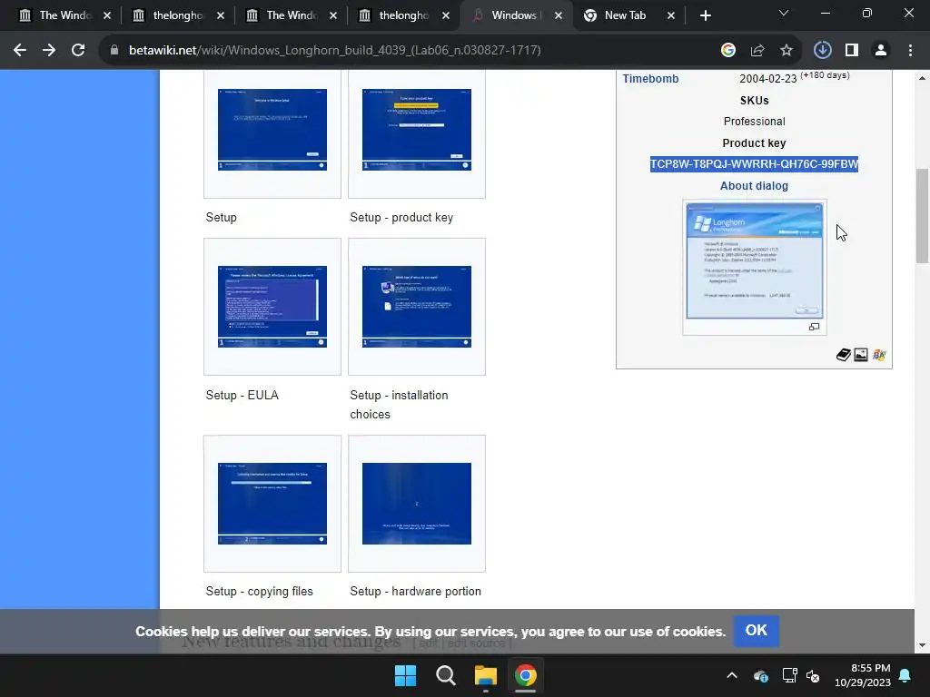
Task: Click the address bar URL
Action: [334, 51]
